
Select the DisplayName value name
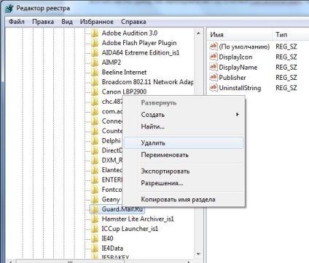pyautogui.click(x=238, y=67)
